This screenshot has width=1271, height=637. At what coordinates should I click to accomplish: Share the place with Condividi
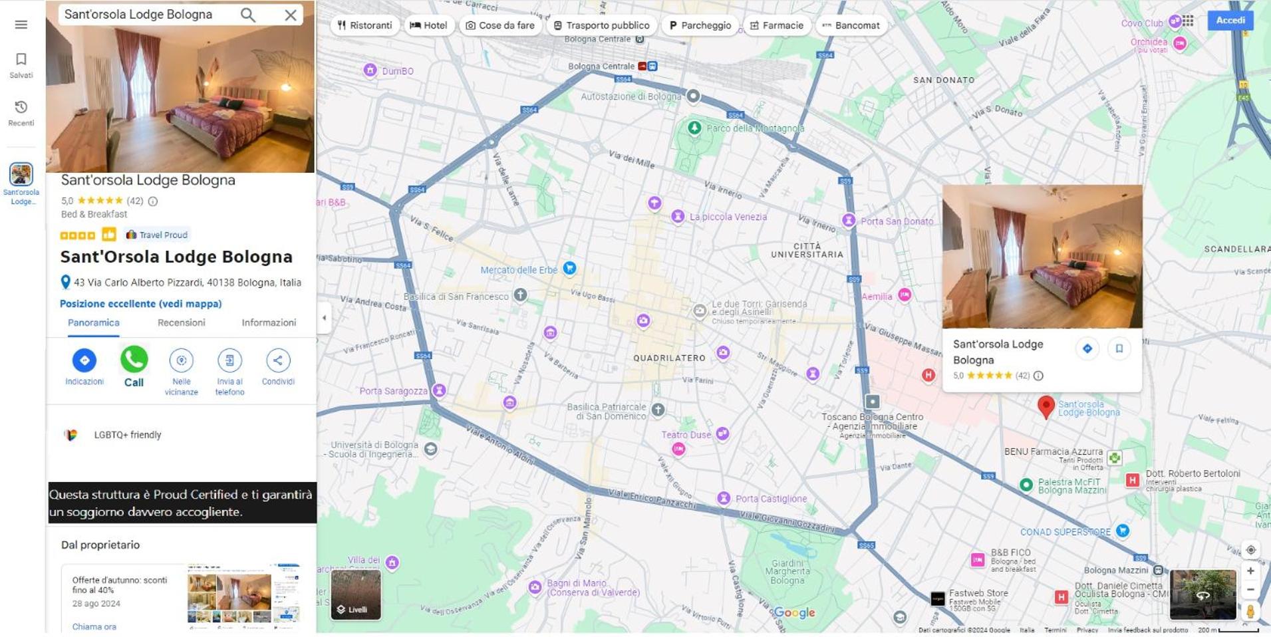pyautogui.click(x=278, y=367)
